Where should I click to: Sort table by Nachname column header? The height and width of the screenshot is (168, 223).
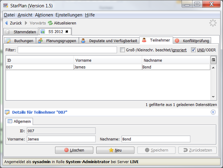[176, 60]
